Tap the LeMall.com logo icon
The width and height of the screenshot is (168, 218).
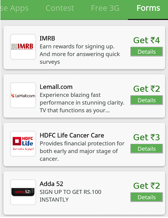[x=23, y=95]
